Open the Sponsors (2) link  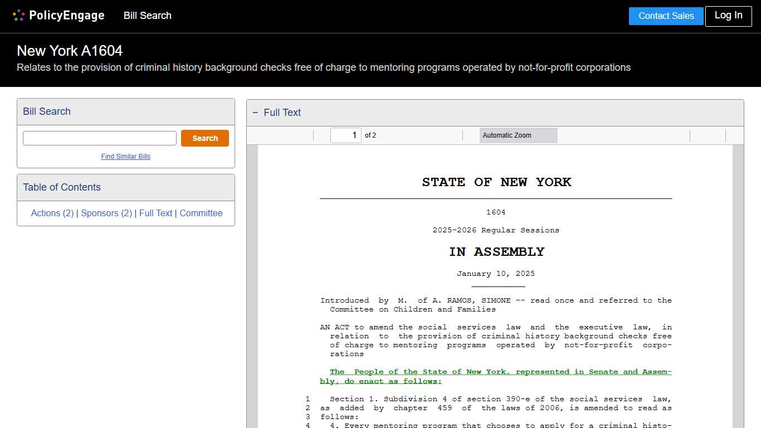[x=106, y=213]
